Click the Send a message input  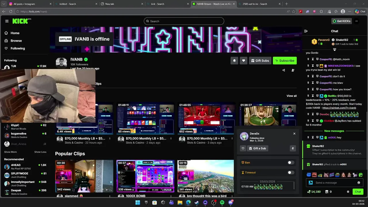coord(335,183)
